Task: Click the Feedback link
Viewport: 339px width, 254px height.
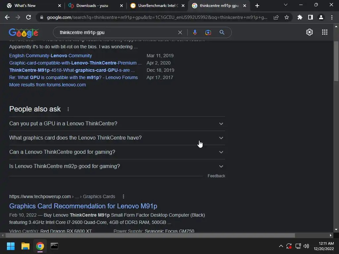Action: click(216, 176)
